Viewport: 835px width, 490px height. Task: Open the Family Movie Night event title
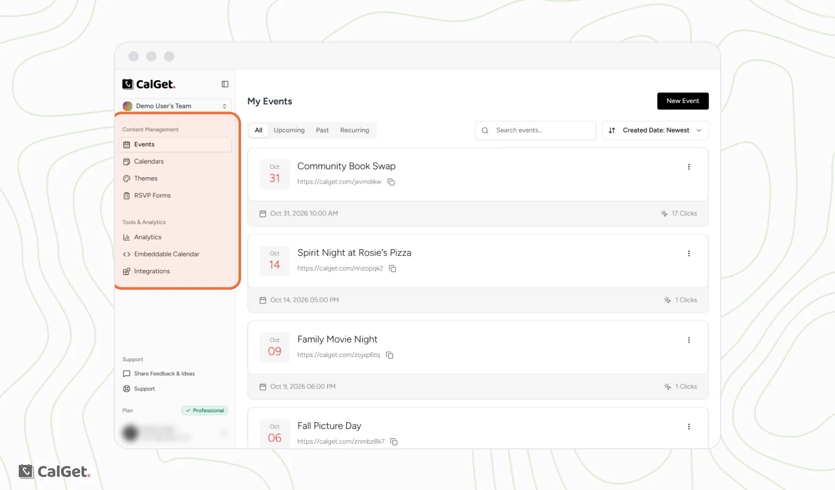click(337, 339)
